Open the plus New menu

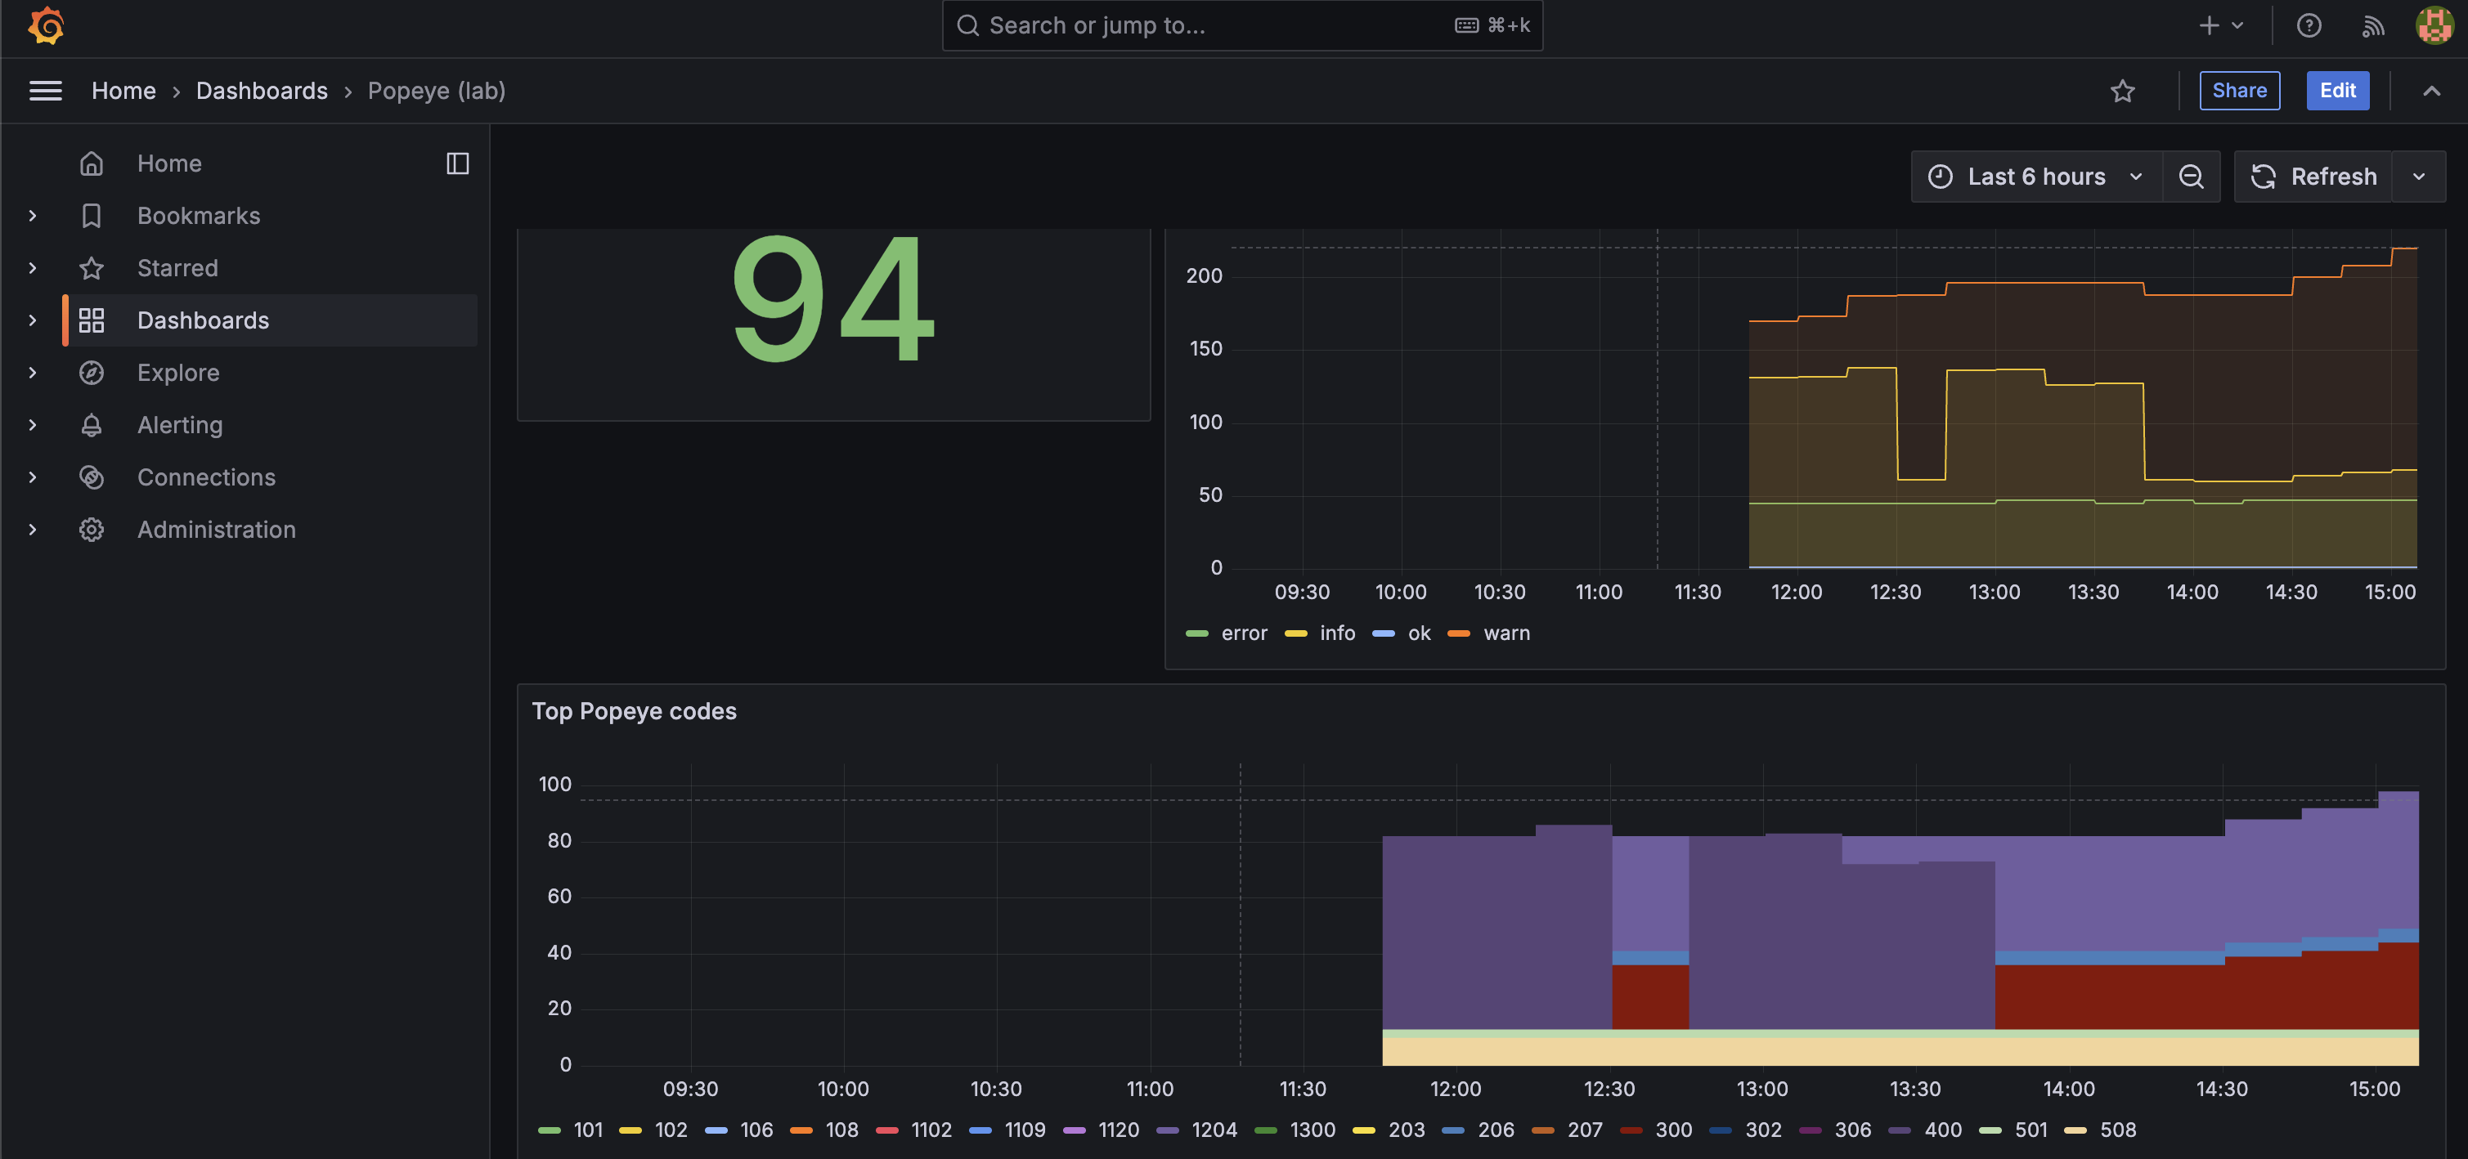[2221, 26]
